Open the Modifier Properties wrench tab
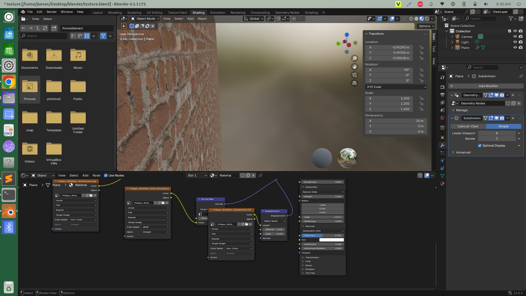 [442, 146]
